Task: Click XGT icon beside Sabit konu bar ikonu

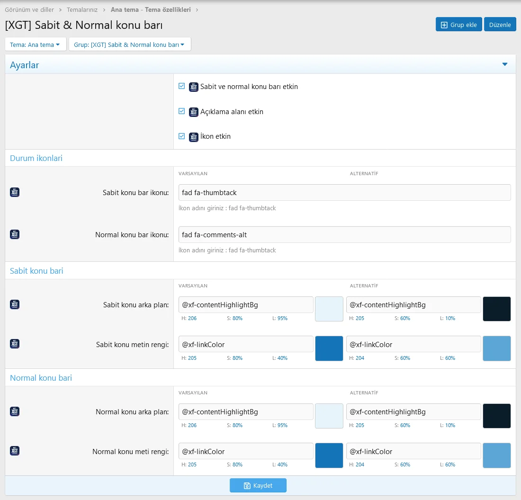Action: [15, 192]
